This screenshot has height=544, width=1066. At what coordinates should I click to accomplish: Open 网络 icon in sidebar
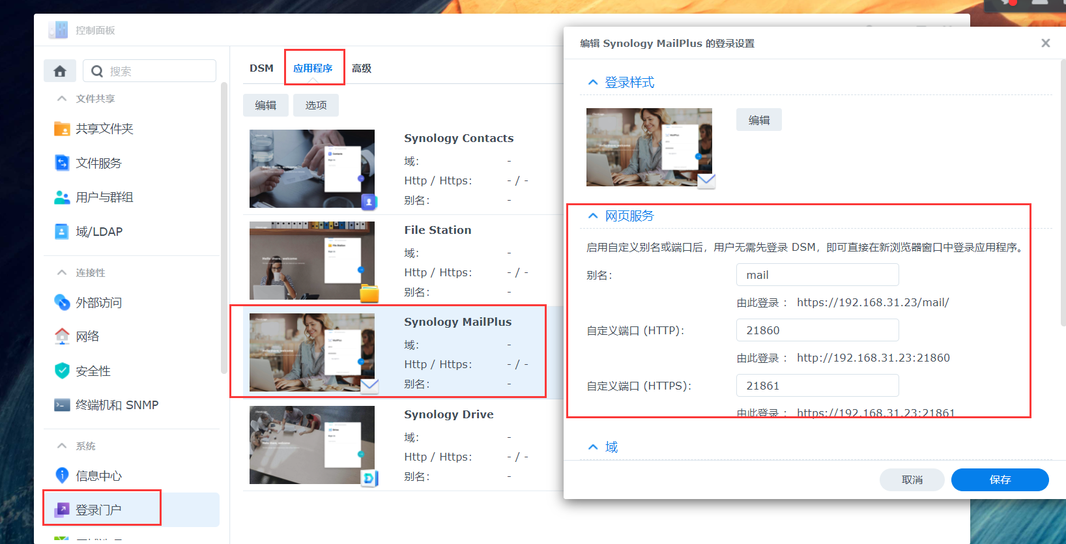point(62,336)
